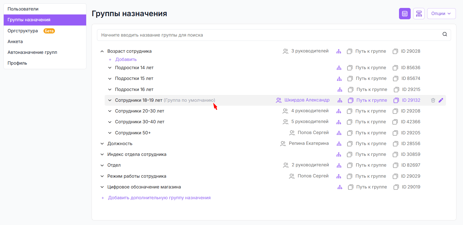The image size is (463, 225).
Task: Copy Путь к группе for Индекс отдела
Action: 367,155
